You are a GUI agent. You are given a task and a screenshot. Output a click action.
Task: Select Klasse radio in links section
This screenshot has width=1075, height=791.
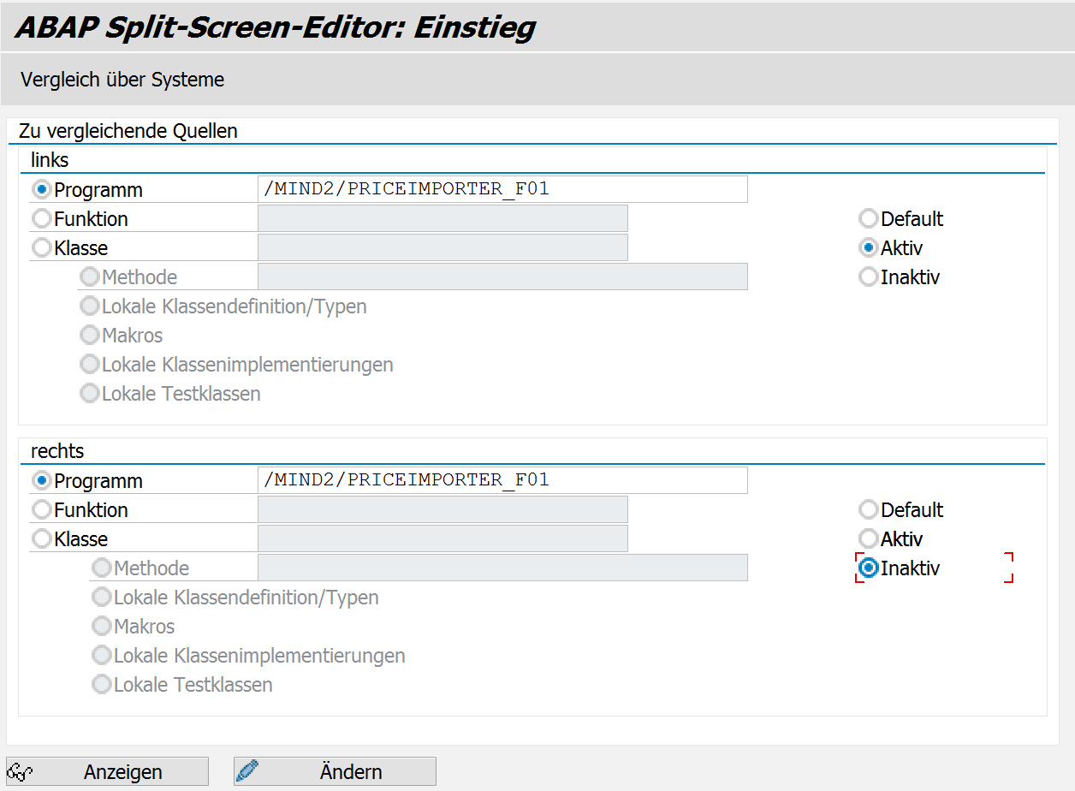tap(42, 247)
